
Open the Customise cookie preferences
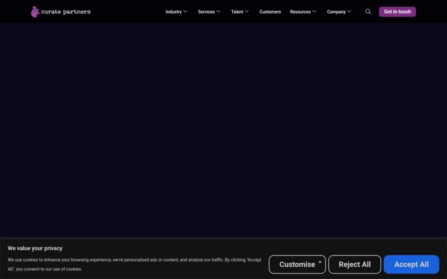coord(297,264)
